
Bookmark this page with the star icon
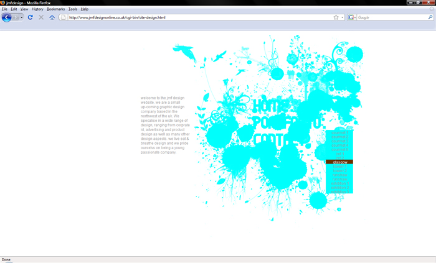[336, 17]
